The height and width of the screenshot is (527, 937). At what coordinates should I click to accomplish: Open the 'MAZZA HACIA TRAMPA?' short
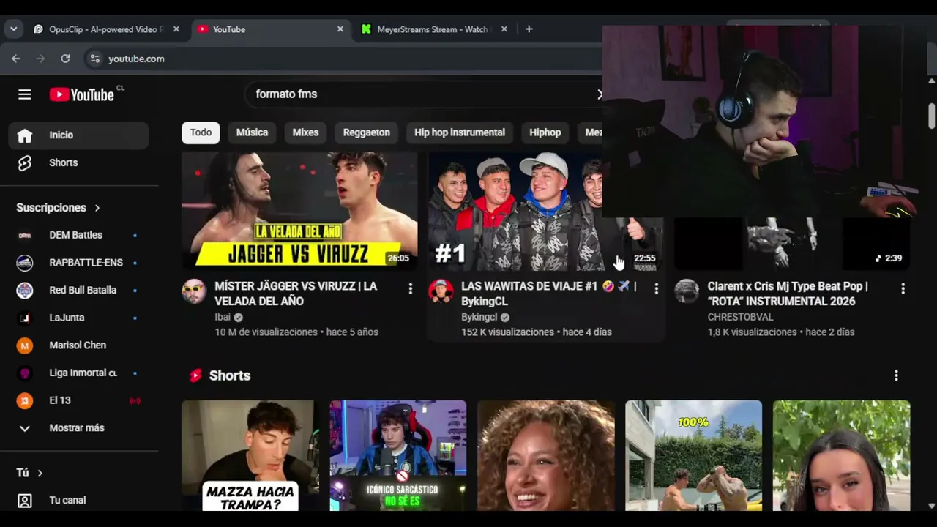[x=250, y=455]
